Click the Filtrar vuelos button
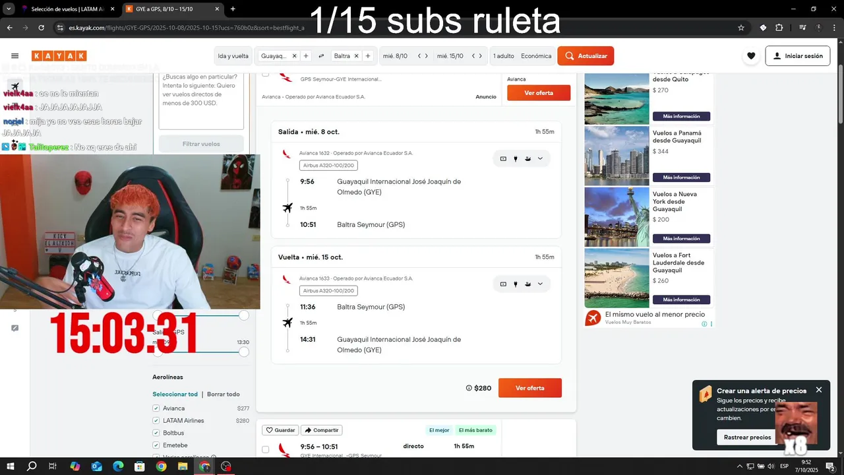The image size is (844, 475). [x=201, y=144]
